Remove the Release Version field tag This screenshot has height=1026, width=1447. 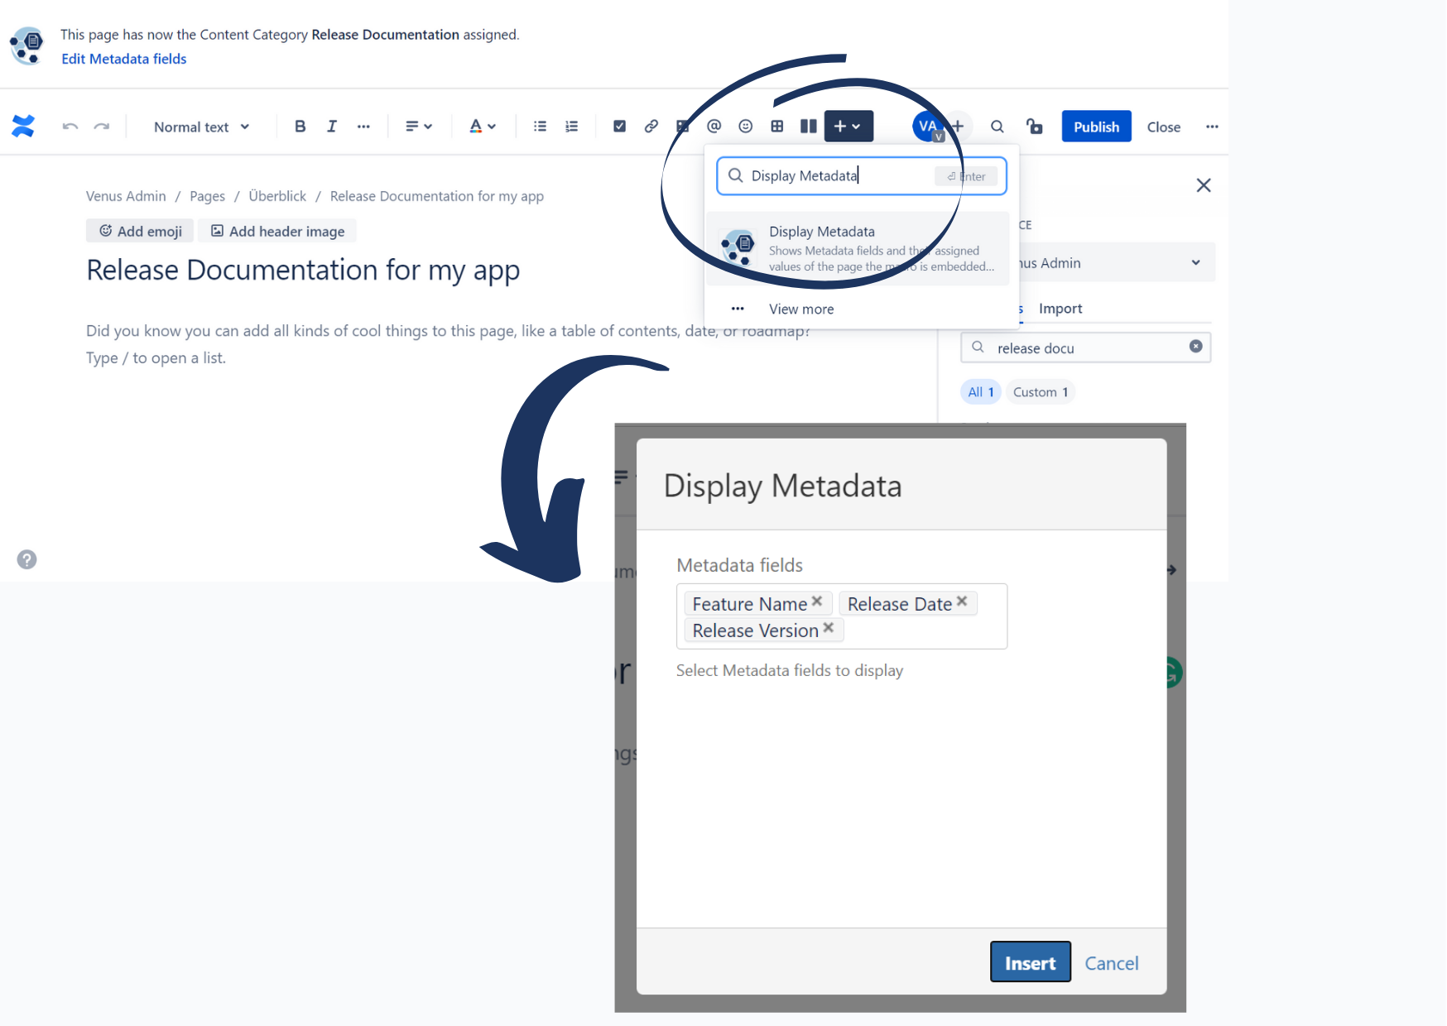829,628
